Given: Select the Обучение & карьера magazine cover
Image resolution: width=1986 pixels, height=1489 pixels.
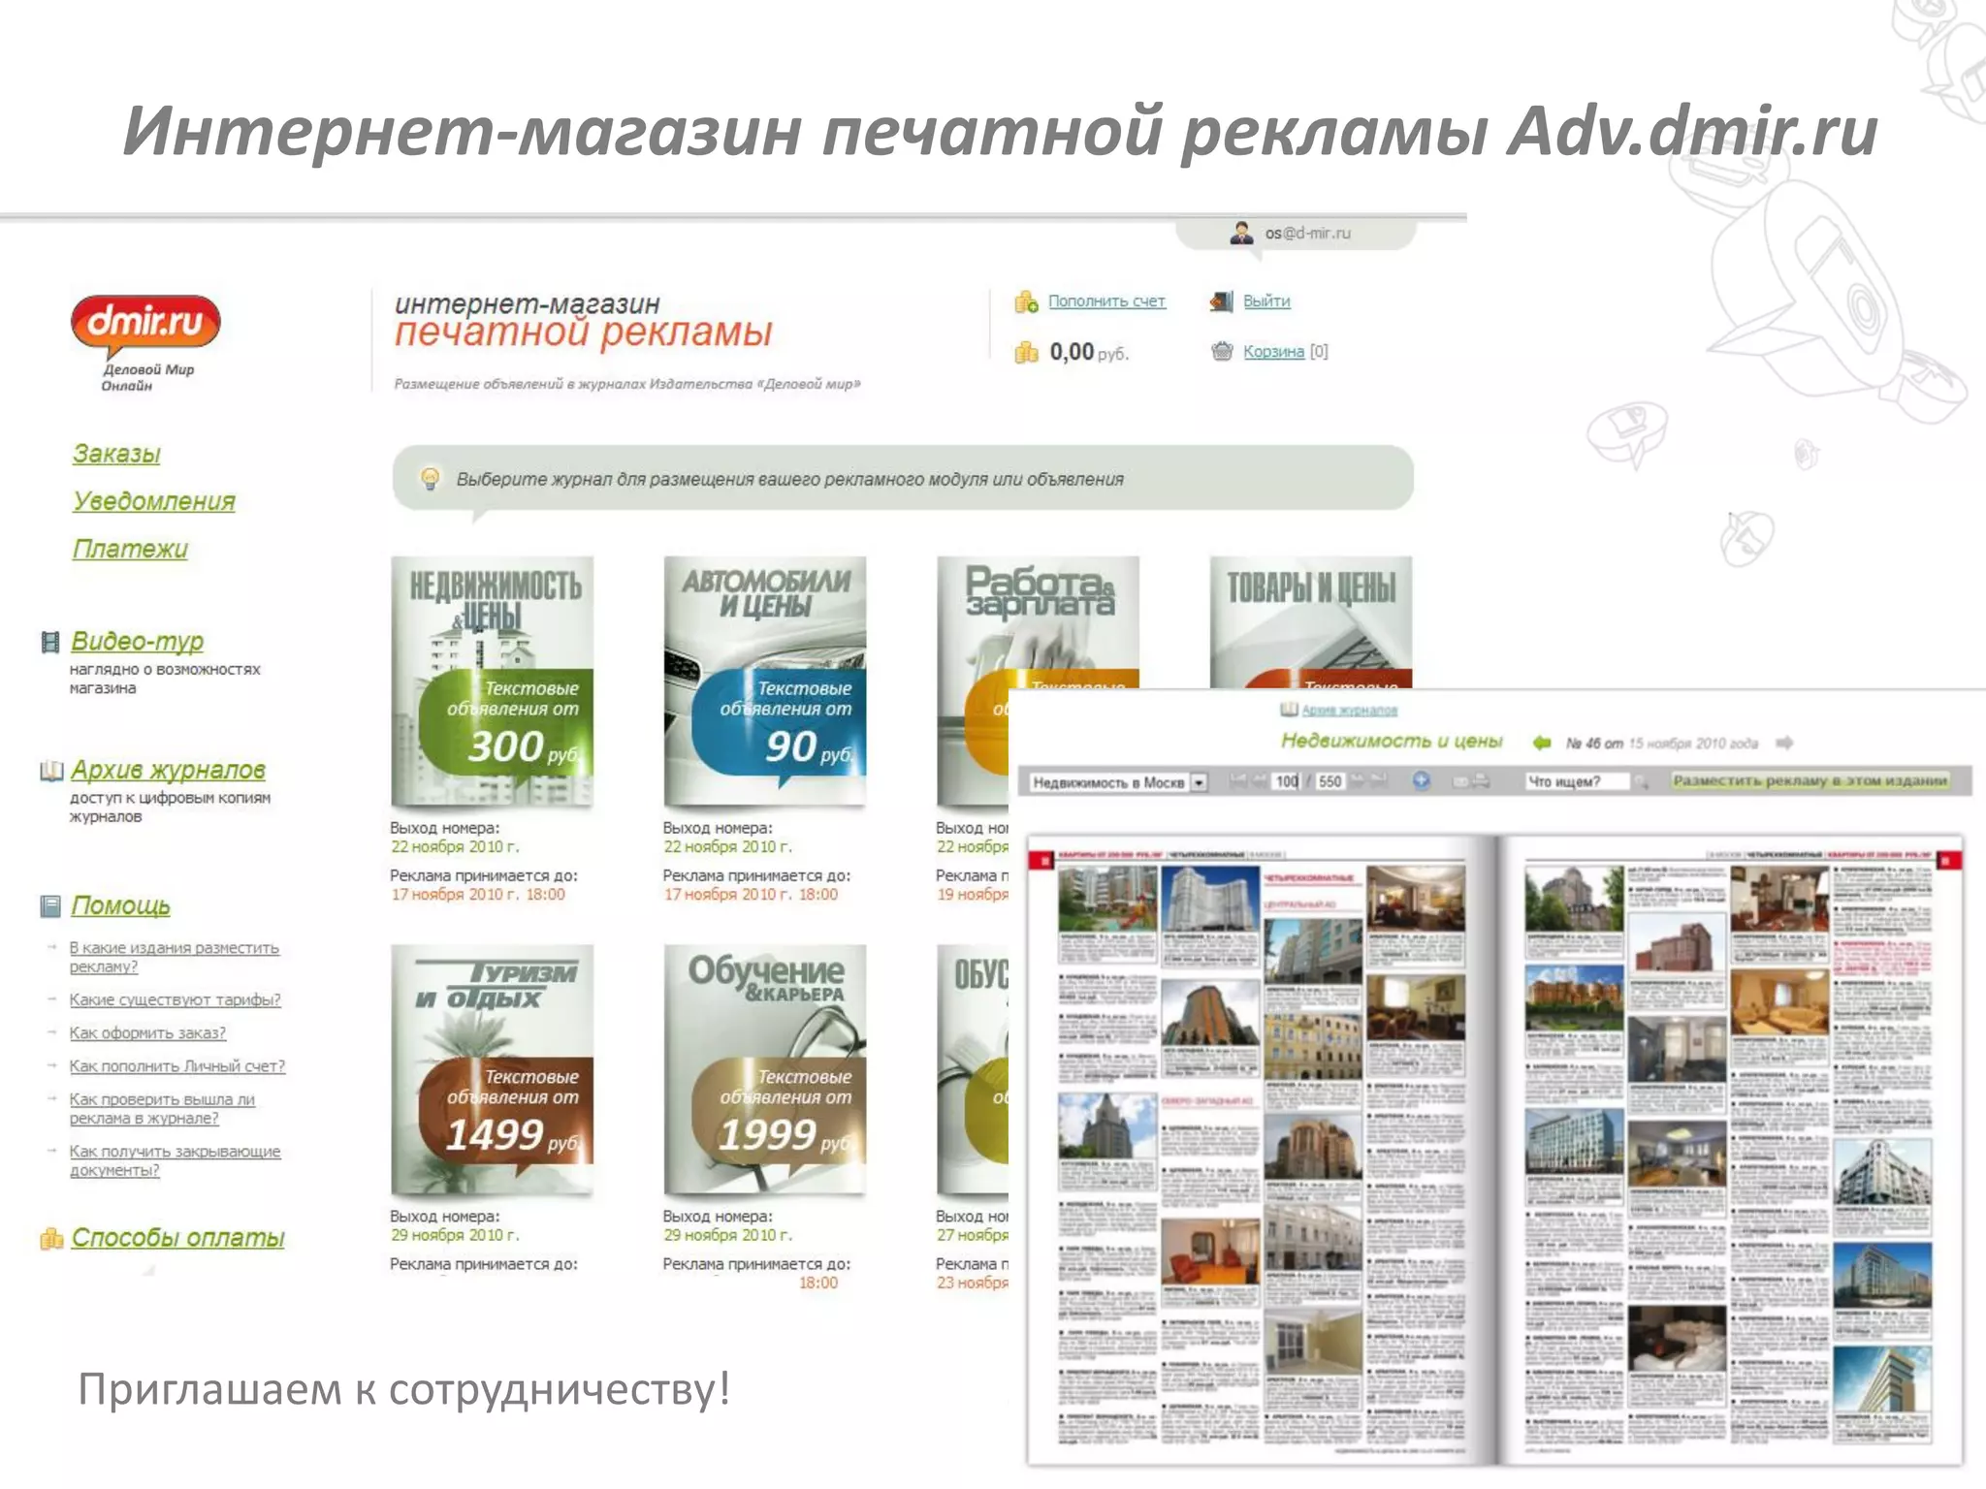Looking at the screenshot, I should point(765,1069).
